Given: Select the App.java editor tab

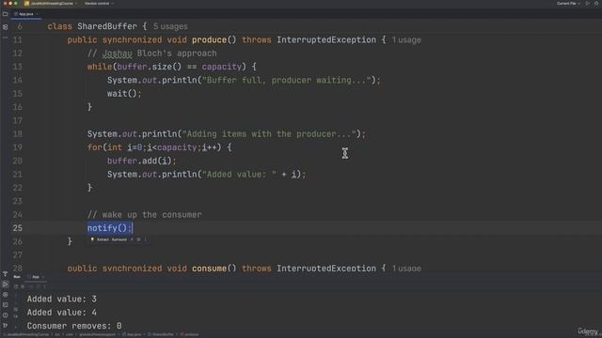Looking at the screenshot, I should click(25, 14).
